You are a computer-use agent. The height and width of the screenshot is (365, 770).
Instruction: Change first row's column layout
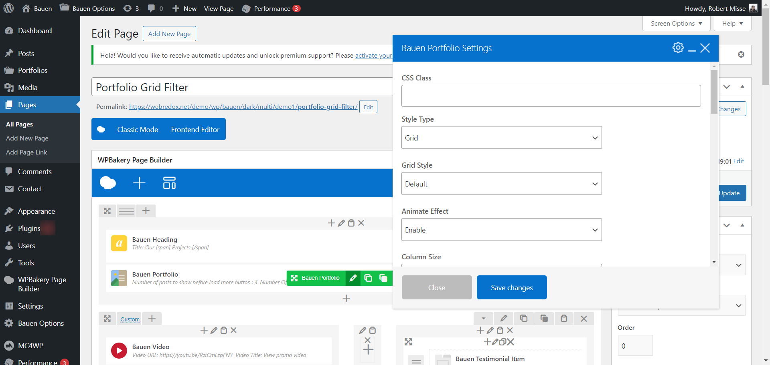point(126,211)
